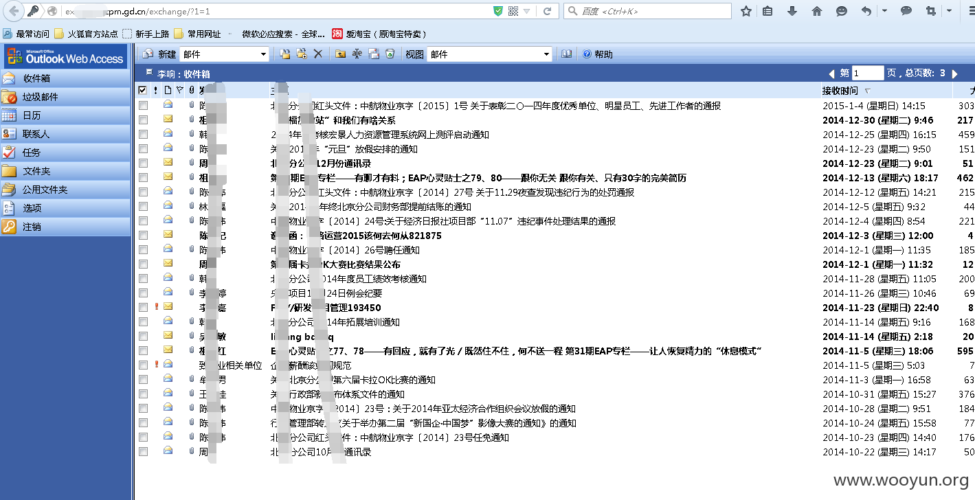Screen dimensions: 975x500
Task: Check the box for the 2014-12-25 message
Action: coord(143,135)
